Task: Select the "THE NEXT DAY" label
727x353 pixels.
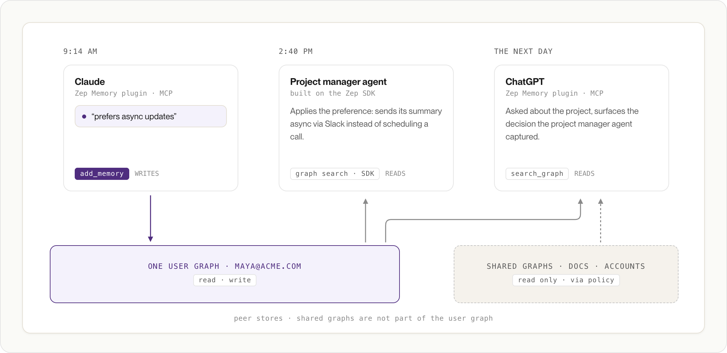Action: (x=523, y=51)
